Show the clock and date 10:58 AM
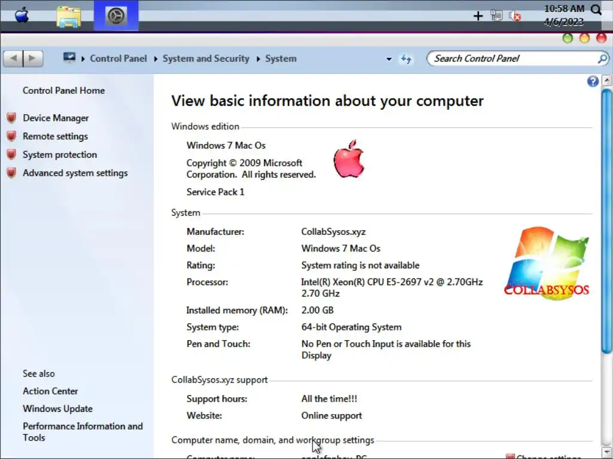This screenshot has width=613, height=459. point(564,15)
